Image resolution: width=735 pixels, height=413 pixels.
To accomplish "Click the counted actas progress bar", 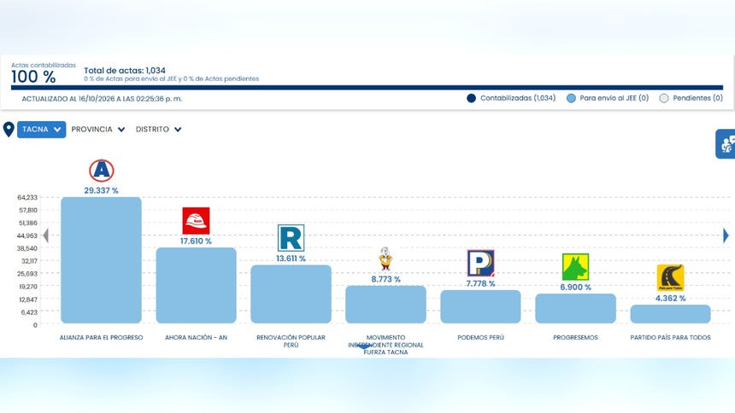I will click(x=367, y=88).
